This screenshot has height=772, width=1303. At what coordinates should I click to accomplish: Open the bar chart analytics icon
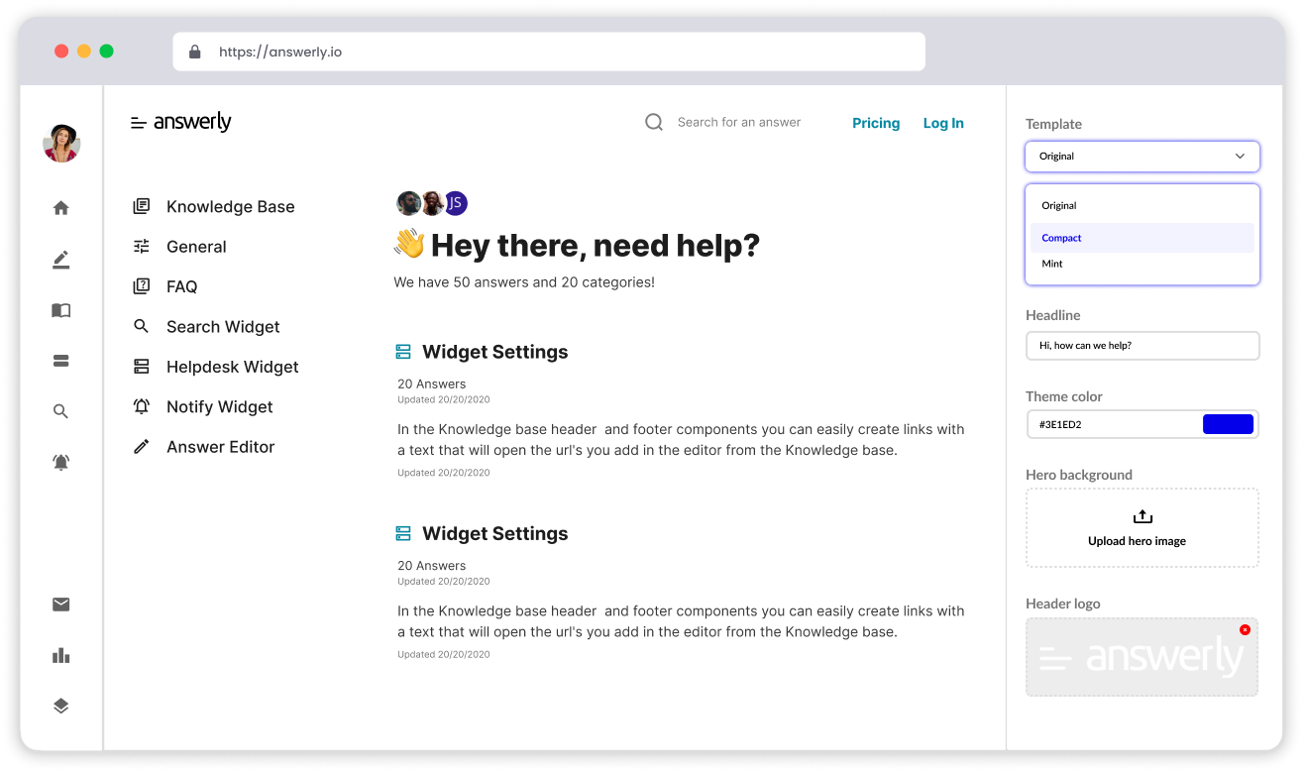click(61, 655)
